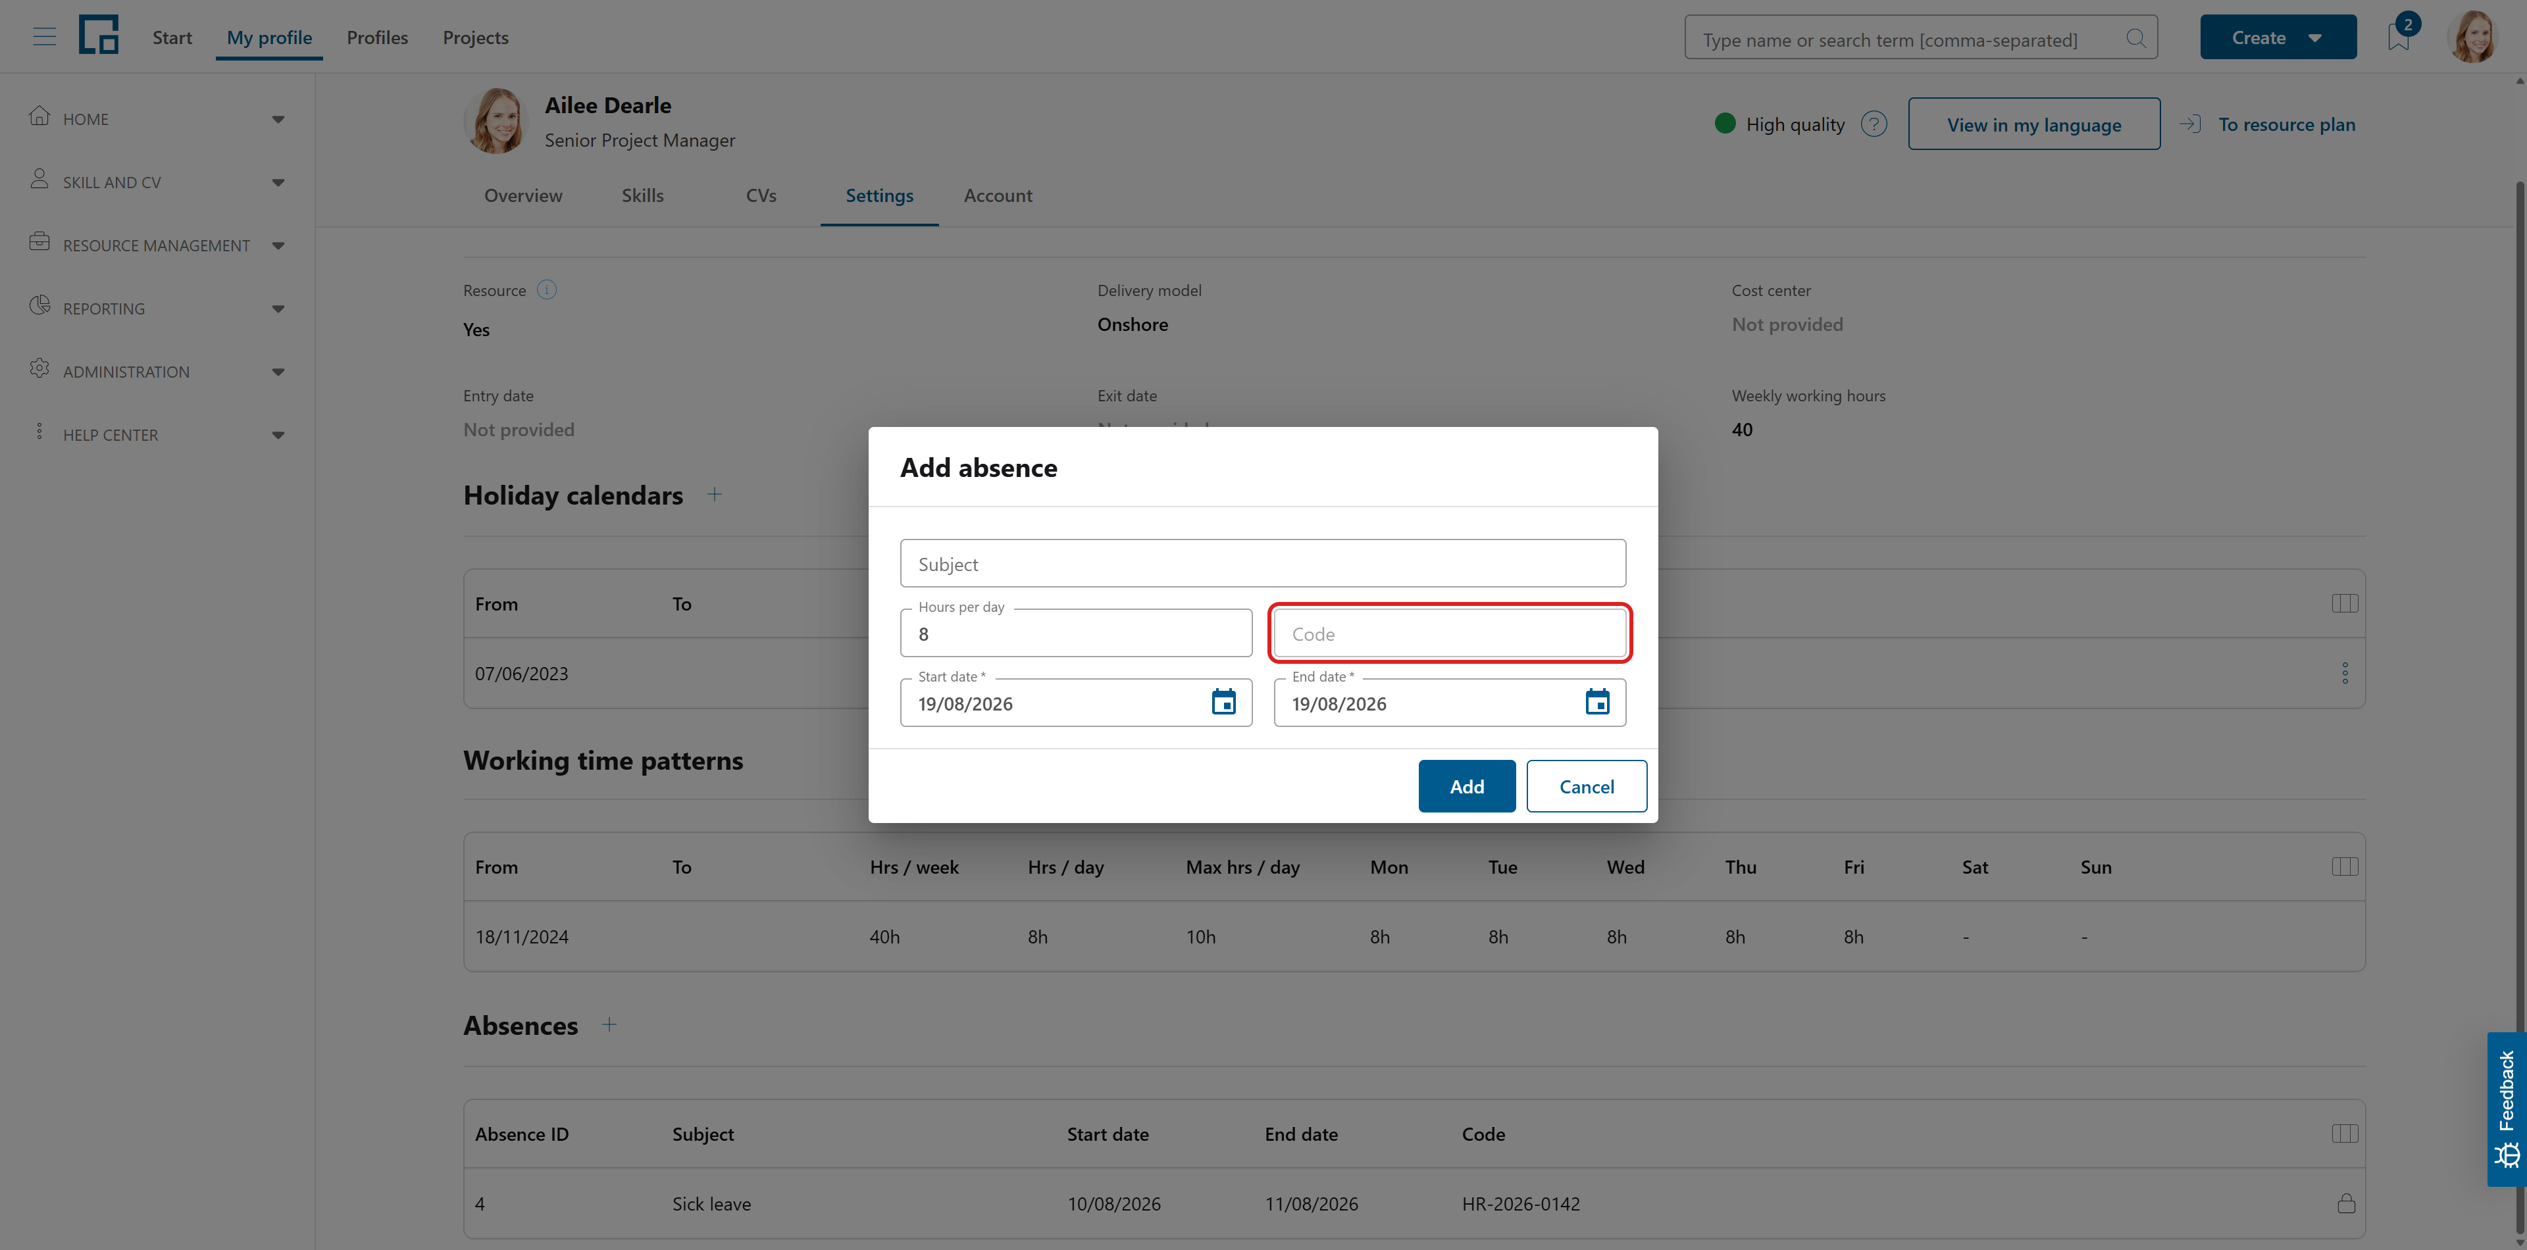Screen dimensions: 2527x1250
Task: Focus the Code input field
Action: click(1449, 634)
